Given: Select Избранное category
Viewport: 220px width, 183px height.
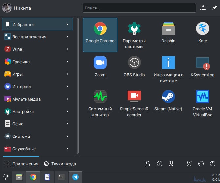Looking at the screenshot, I should (37, 24).
